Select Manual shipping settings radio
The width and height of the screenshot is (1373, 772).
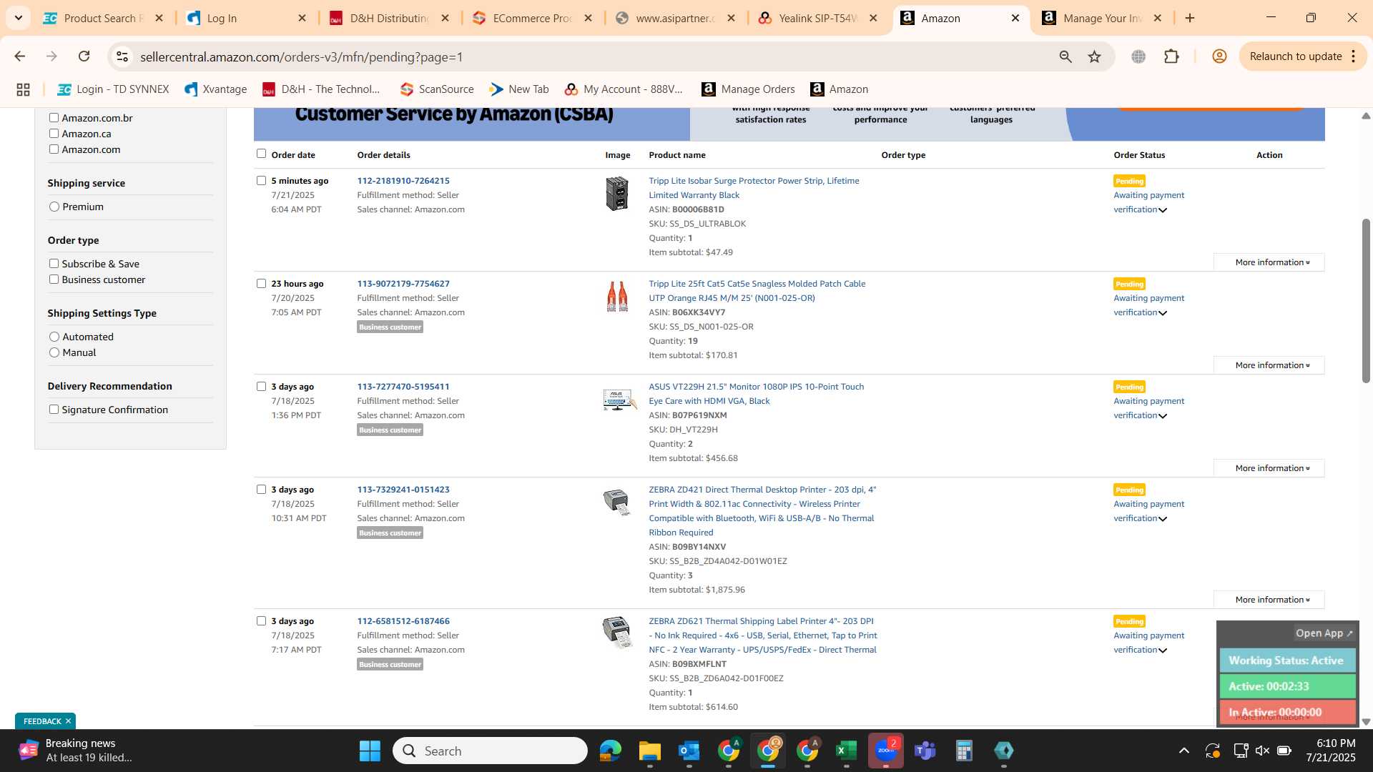click(54, 352)
